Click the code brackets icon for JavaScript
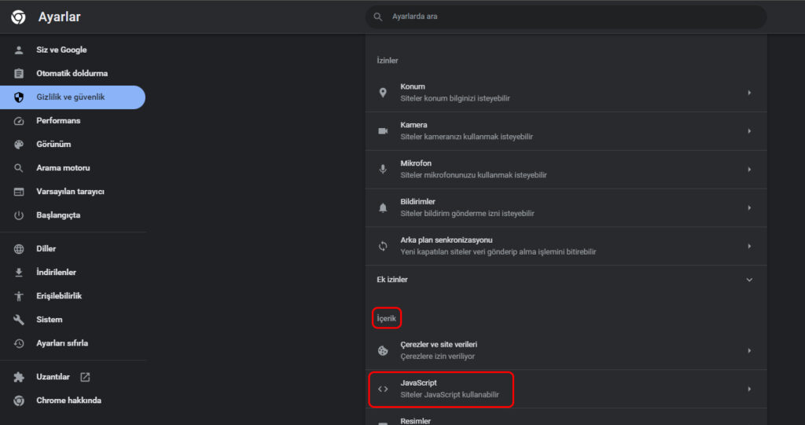 tap(383, 389)
